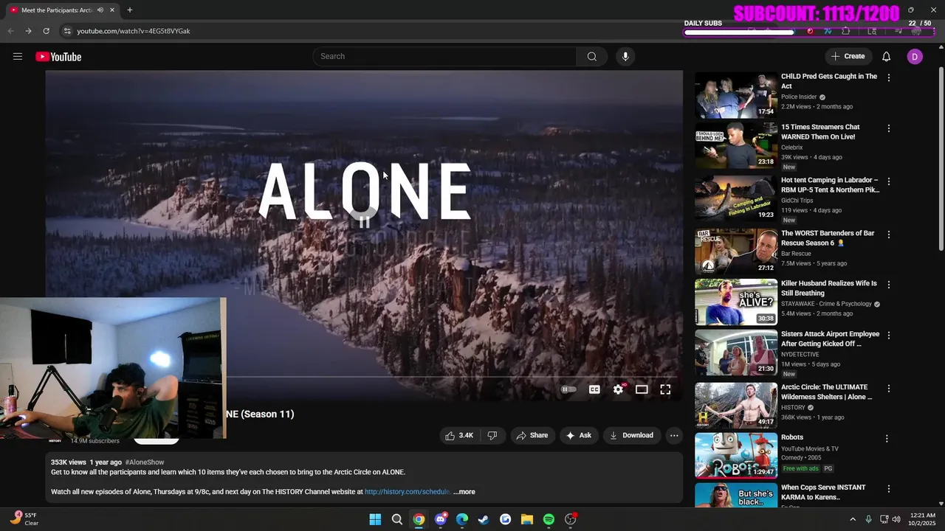Open the STAYAWAKE - Crime & Psychology channel name
Viewport: 945px width, 531px height.
pos(827,304)
